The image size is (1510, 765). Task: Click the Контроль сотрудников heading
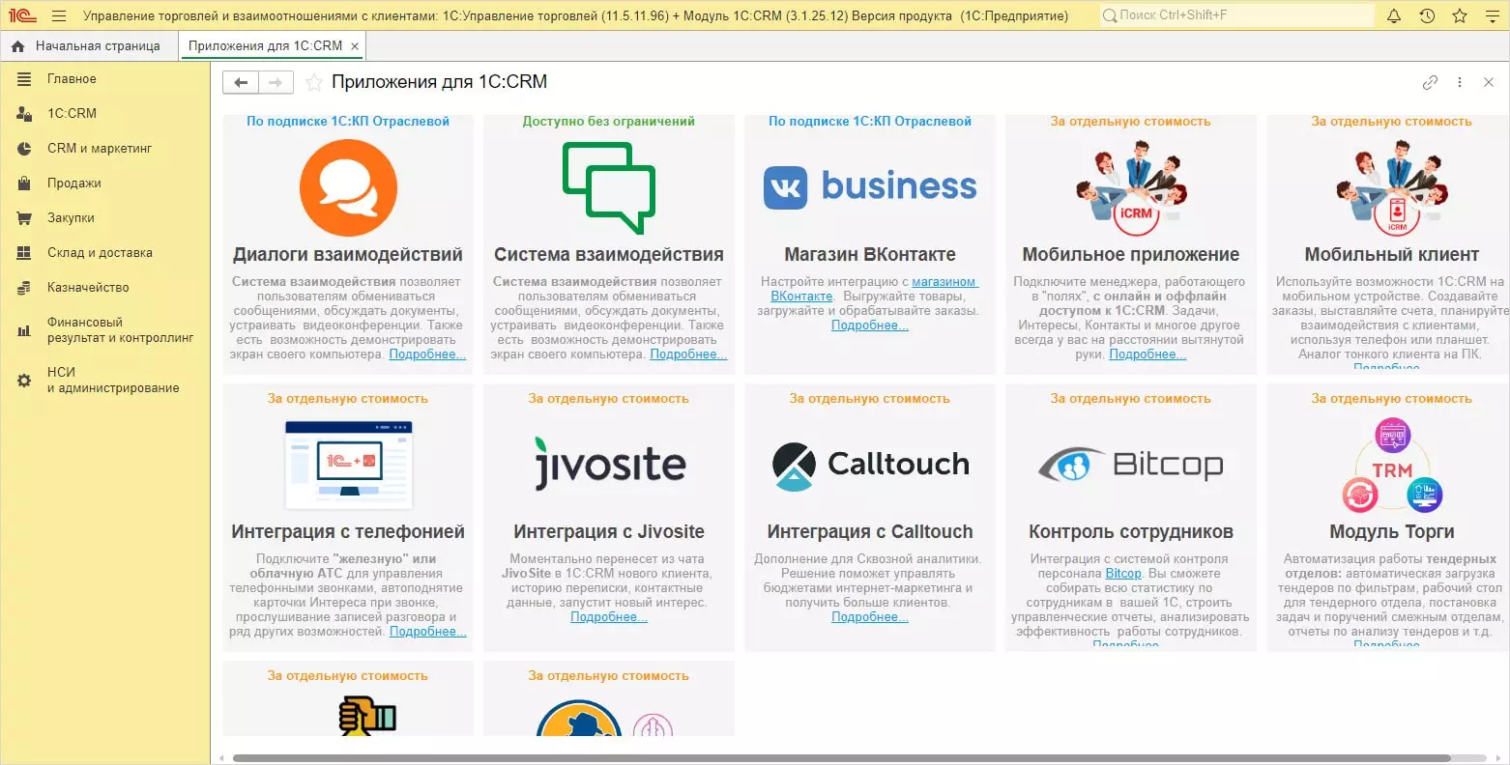click(1131, 532)
